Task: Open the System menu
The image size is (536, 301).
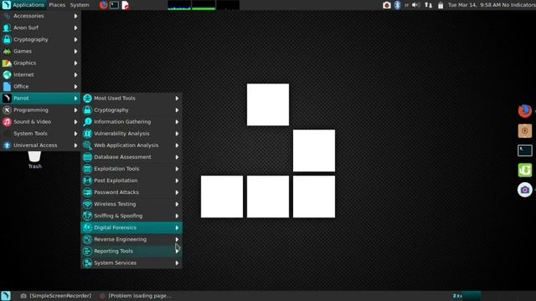Action: tap(80, 5)
